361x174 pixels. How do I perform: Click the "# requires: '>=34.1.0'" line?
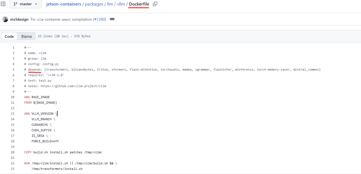pyautogui.click(x=44, y=75)
